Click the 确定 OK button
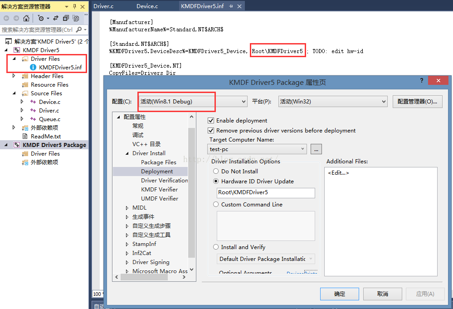 point(340,294)
